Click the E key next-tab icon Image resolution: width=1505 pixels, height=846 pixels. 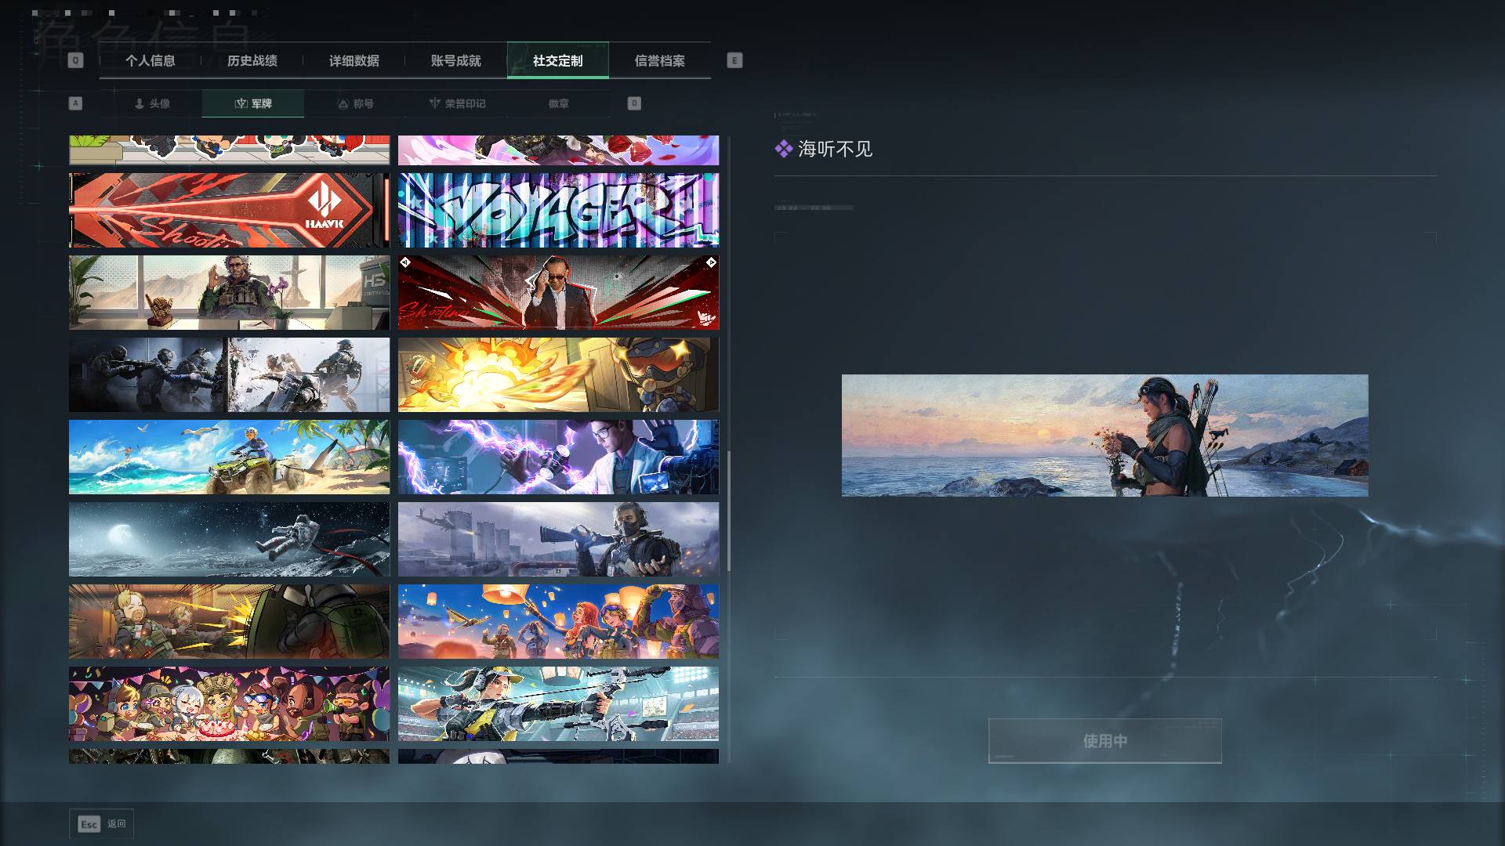(x=734, y=60)
